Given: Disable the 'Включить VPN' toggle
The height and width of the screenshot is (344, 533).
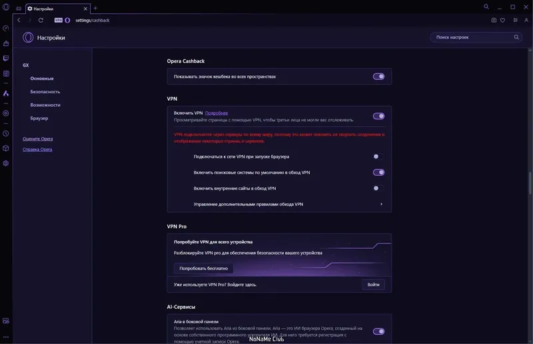Looking at the screenshot, I should point(378,116).
